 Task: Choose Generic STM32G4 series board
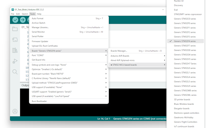coord(185,55)
